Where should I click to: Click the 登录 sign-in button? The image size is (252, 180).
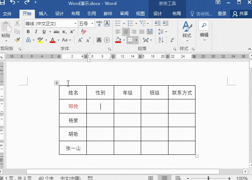coord(222,14)
